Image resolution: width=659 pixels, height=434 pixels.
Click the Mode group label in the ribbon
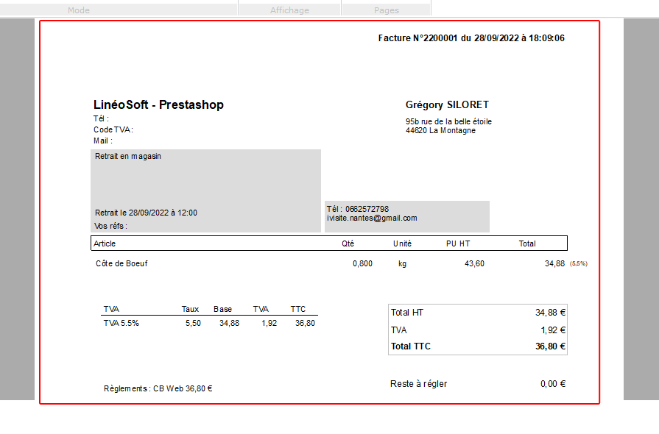tap(78, 10)
